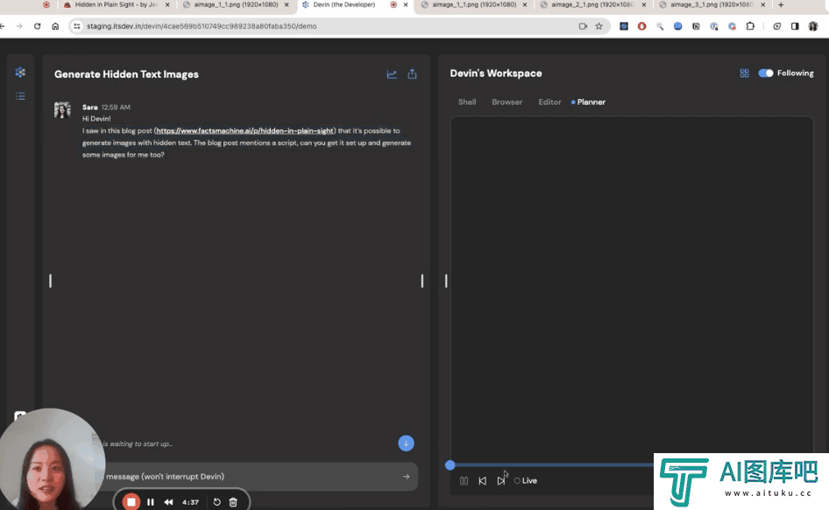Close the aimage_3_1.png tab
This screenshot has height=510, width=829.
pos(763,4)
